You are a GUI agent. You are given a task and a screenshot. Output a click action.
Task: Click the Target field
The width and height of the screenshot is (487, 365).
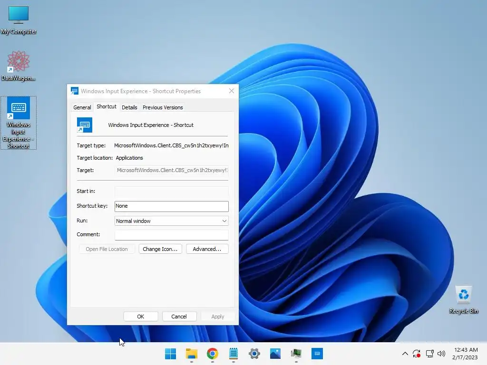point(171,170)
